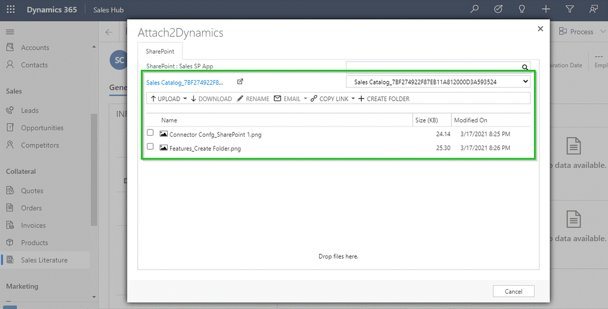The image size is (608, 309).
Task: Click the search input field in the dialog
Action: (436, 66)
